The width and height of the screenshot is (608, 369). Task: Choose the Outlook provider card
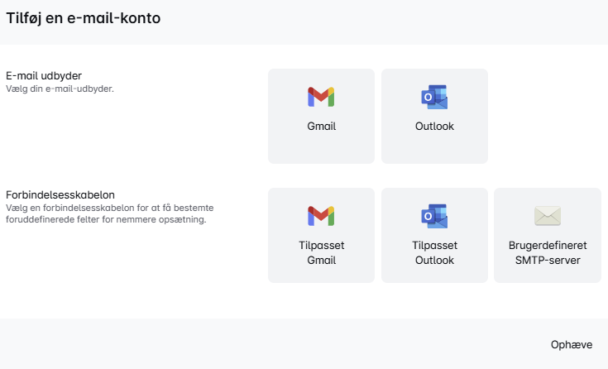point(434,116)
